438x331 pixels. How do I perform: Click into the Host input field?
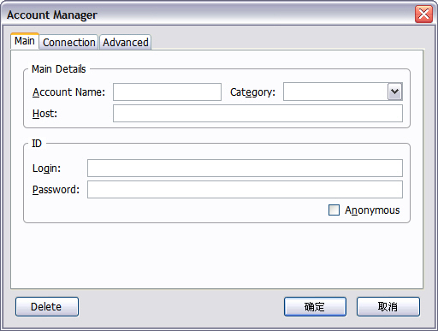pos(257,113)
